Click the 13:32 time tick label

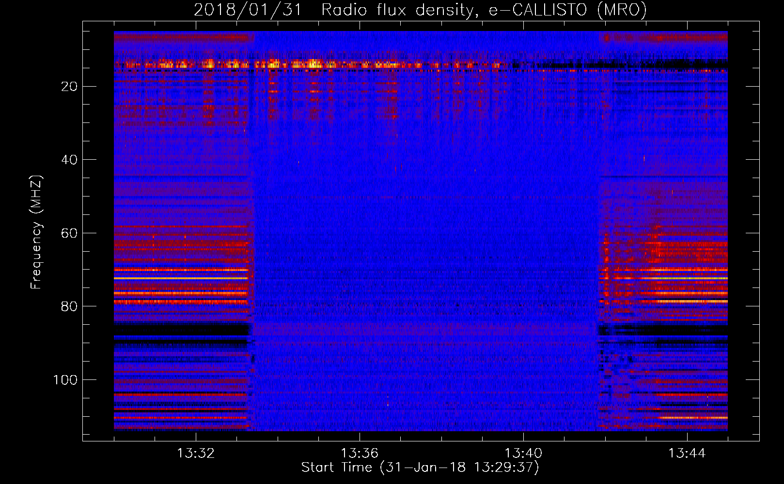tap(196, 454)
